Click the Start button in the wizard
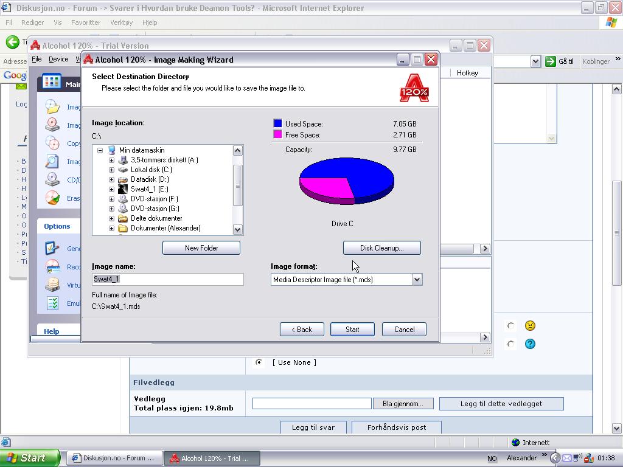 click(x=352, y=329)
